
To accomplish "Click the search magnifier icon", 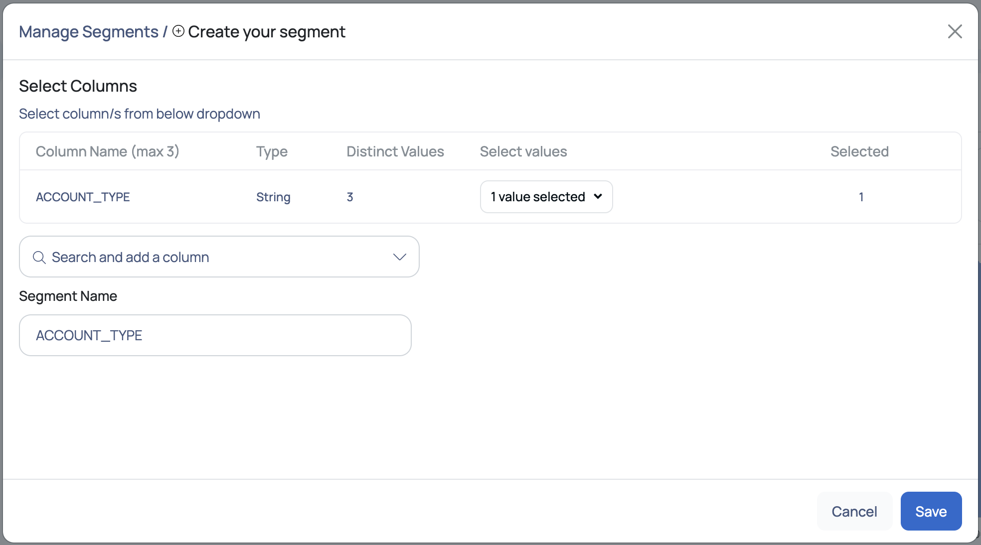I will point(39,258).
